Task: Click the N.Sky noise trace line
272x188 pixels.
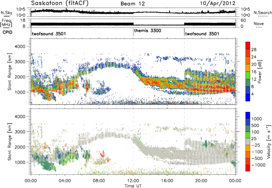Action: point(133,12)
